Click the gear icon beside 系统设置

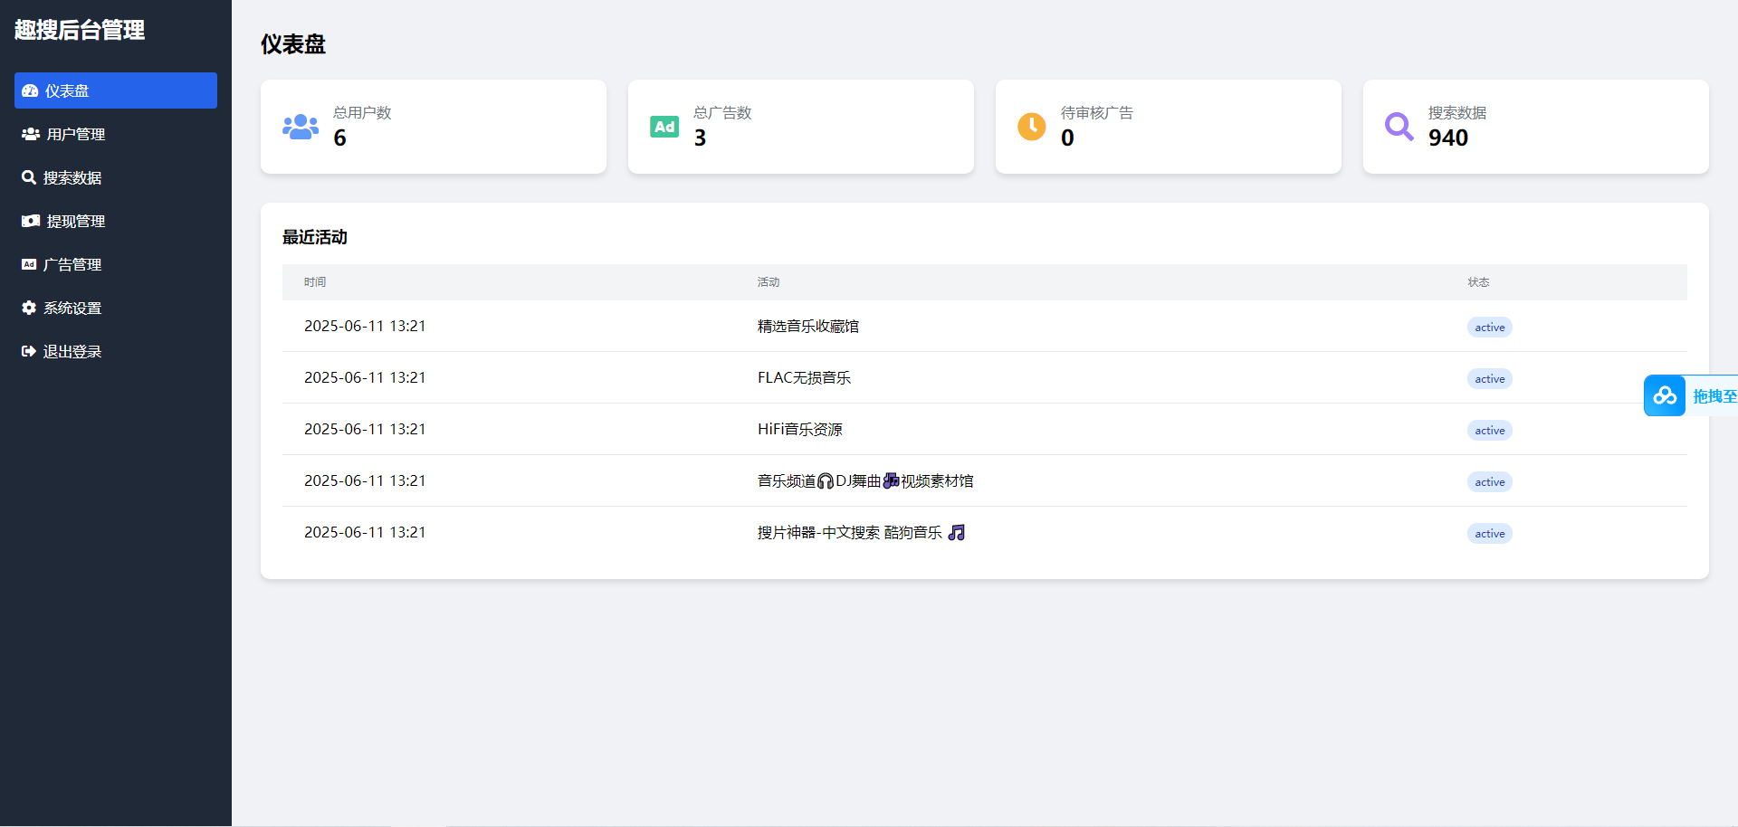click(29, 308)
